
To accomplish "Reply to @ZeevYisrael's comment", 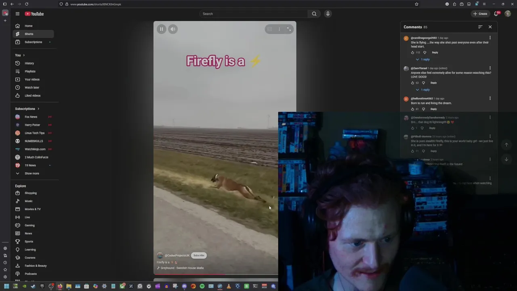I will coord(433,83).
